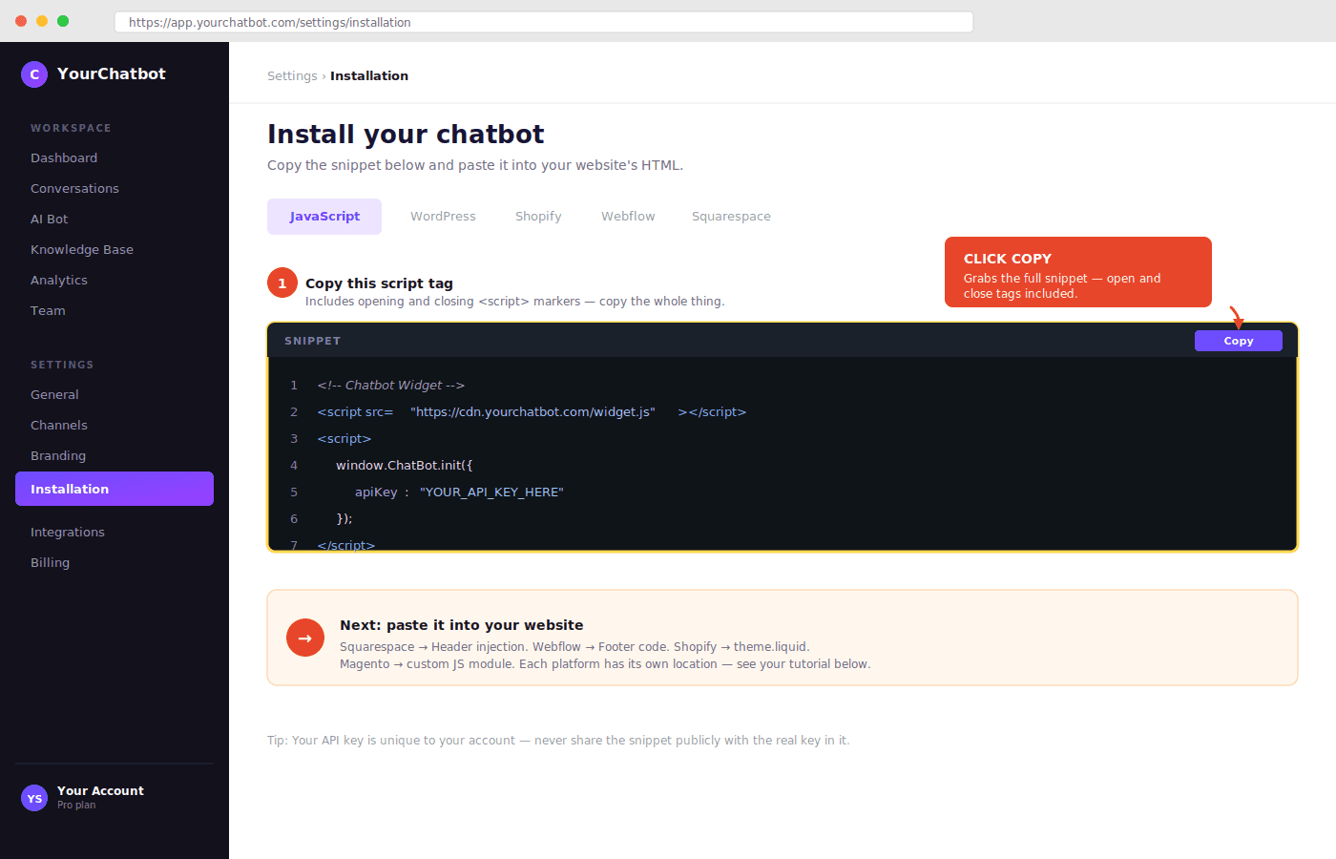Open the Dashboard from the sidebar

64,157
